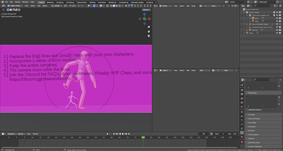
Task: Open the Particles properties tab icon
Action: pyautogui.click(x=242, y=120)
